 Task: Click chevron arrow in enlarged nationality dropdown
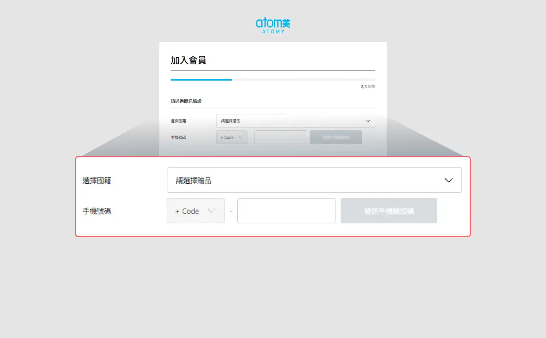(x=449, y=180)
